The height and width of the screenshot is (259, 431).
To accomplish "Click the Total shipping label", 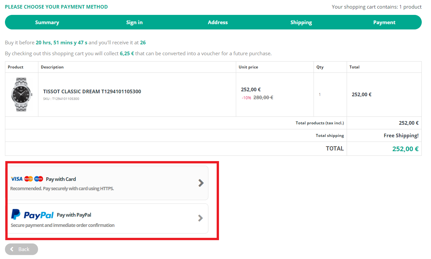I will tap(330, 136).
